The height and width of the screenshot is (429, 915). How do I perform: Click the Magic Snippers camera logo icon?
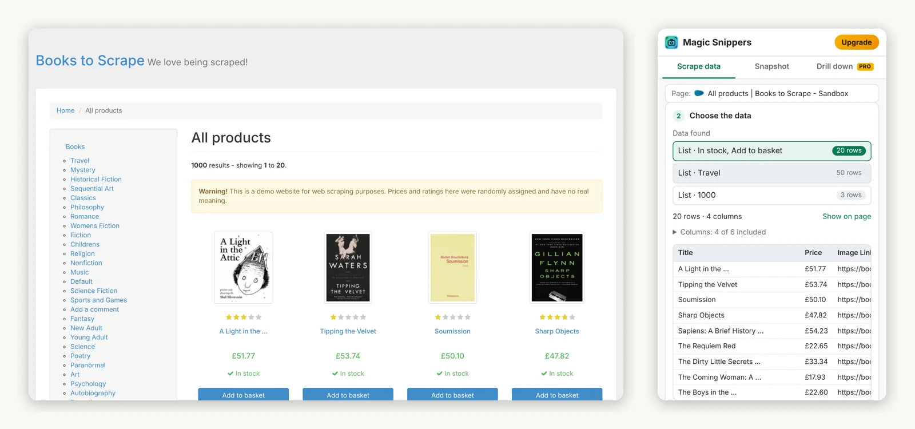671,42
